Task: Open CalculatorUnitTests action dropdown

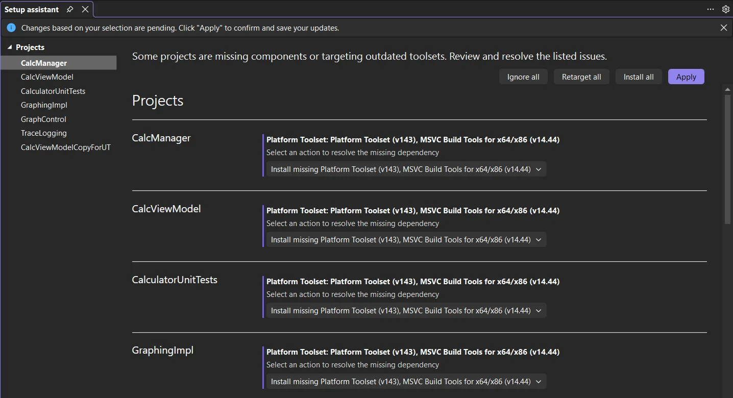Action: click(x=406, y=311)
